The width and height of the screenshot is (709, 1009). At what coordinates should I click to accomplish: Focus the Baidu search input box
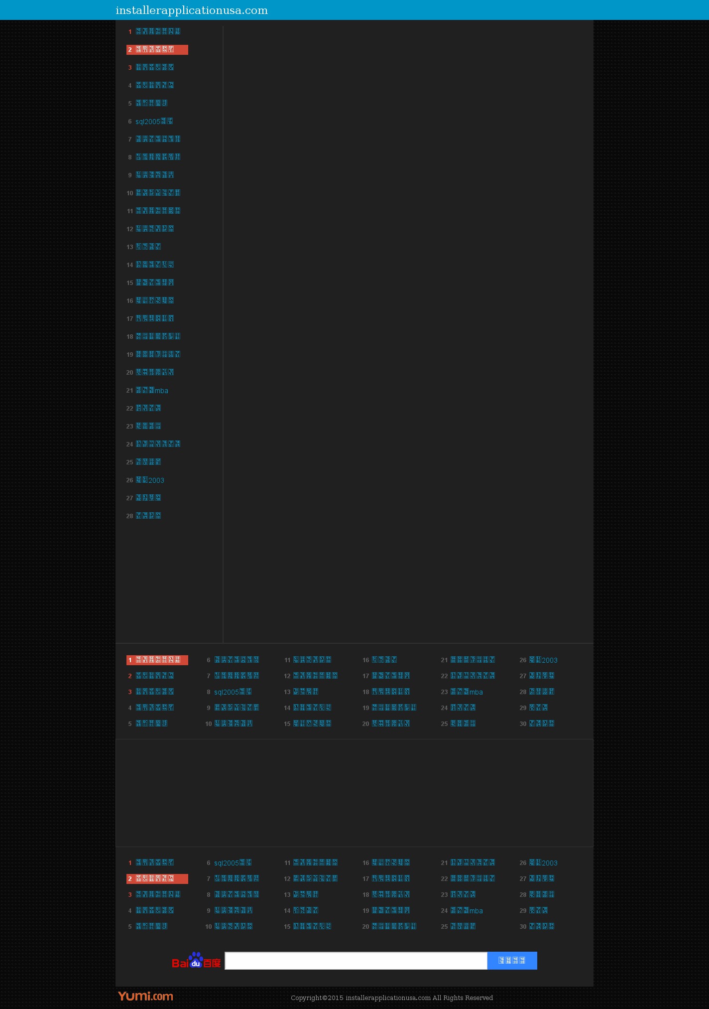(355, 961)
